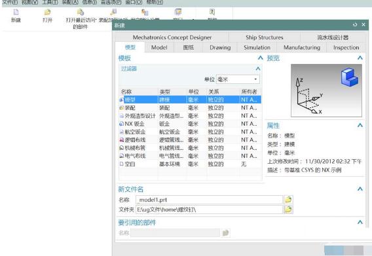Click the 电气布线 template row icon
The height and width of the screenshot is (256, 372).
click(121, 156)
